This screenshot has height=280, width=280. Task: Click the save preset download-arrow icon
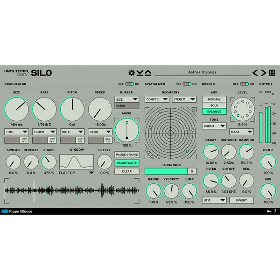140,73
